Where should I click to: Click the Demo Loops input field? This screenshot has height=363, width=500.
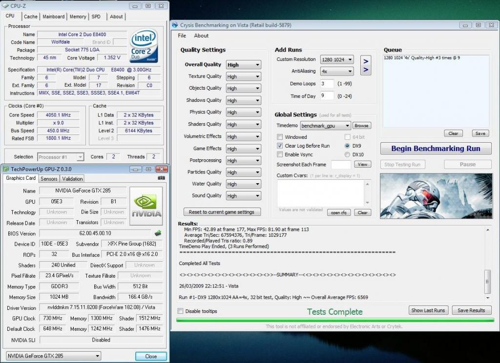[x=327, y=84]
